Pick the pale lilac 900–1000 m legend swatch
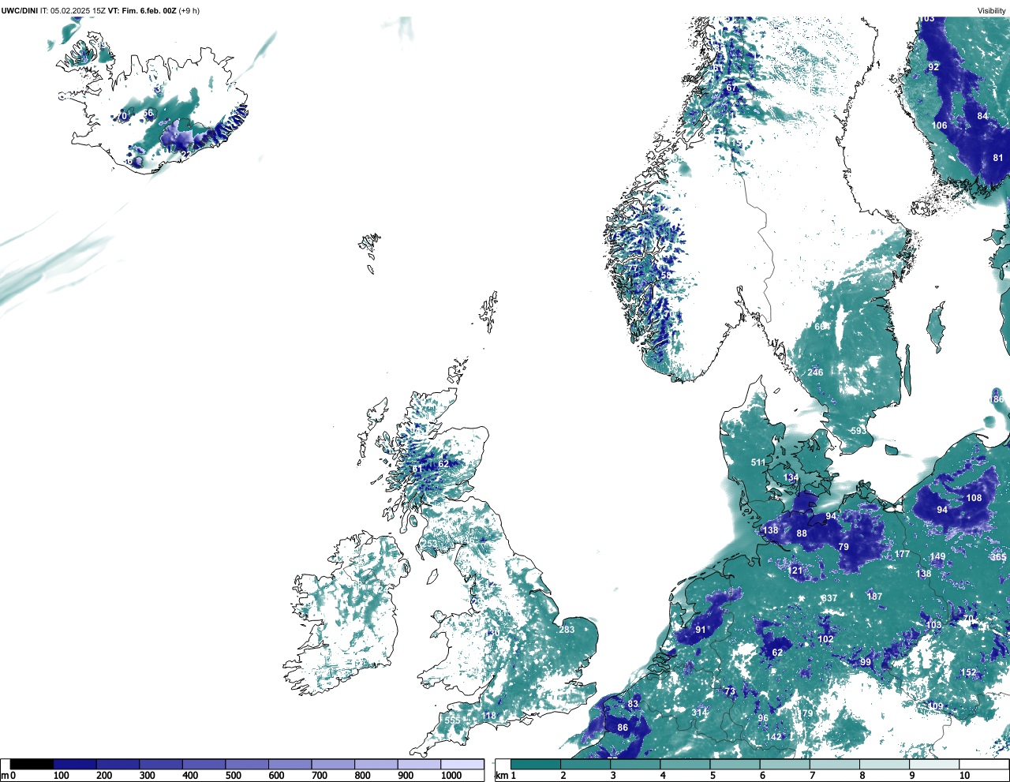The image size is (1010, 782). [x=419, y=764]
